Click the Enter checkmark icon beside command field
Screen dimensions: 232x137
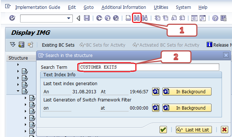[12, 18]
